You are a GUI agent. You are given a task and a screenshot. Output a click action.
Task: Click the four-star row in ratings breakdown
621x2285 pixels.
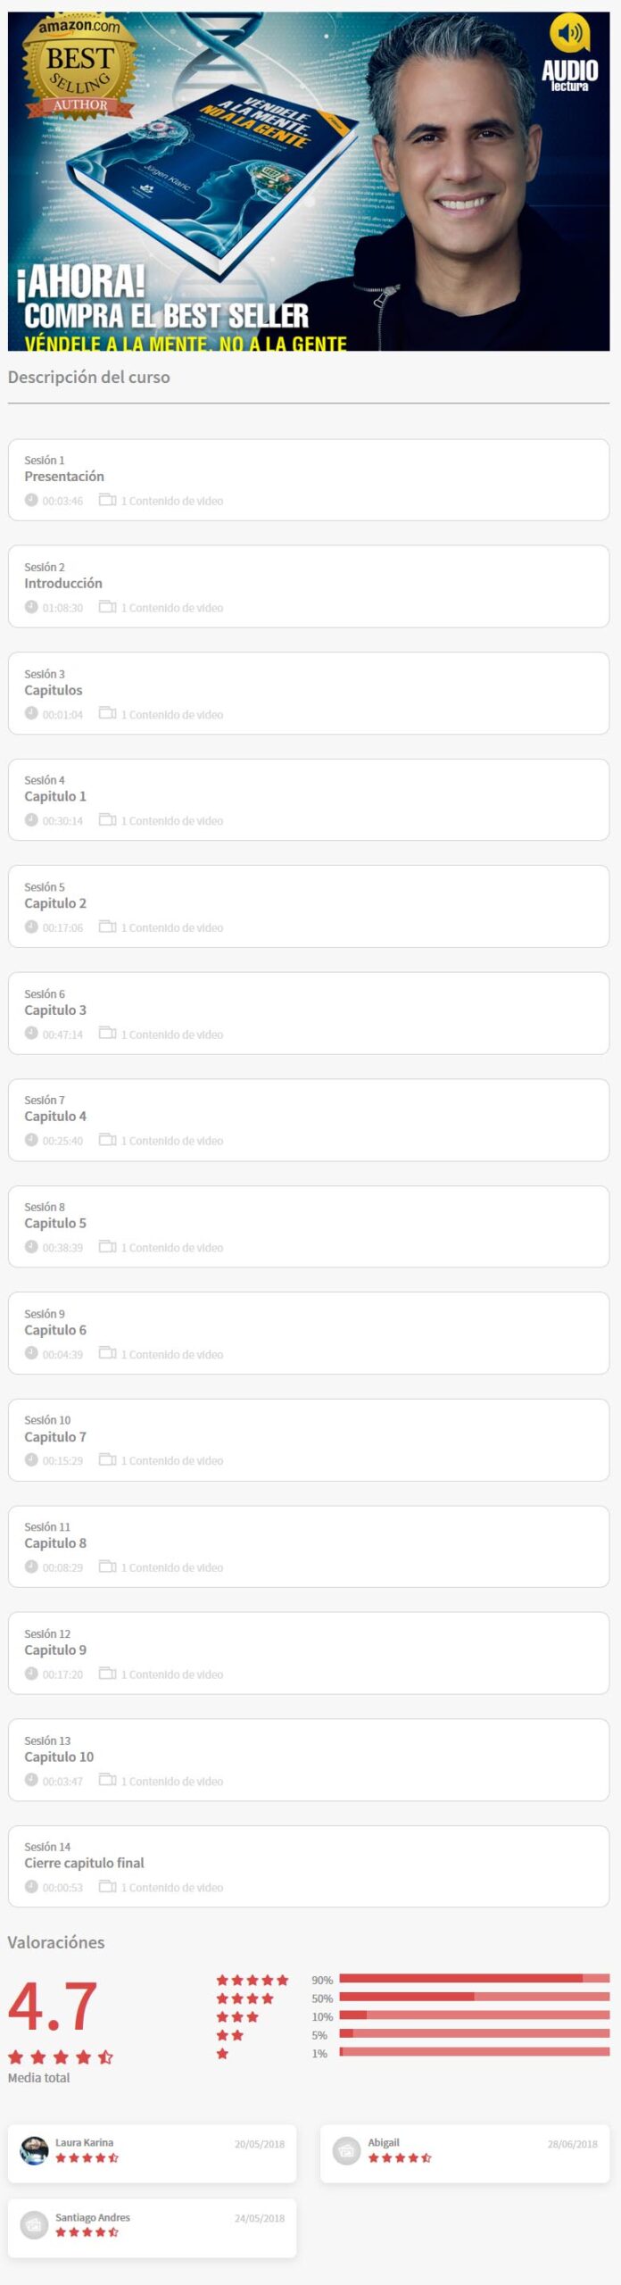tap(413, 1998)
